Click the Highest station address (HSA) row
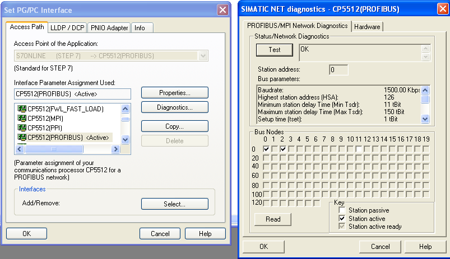This screenshot has width=450, height=259. [x=338, y=97]
